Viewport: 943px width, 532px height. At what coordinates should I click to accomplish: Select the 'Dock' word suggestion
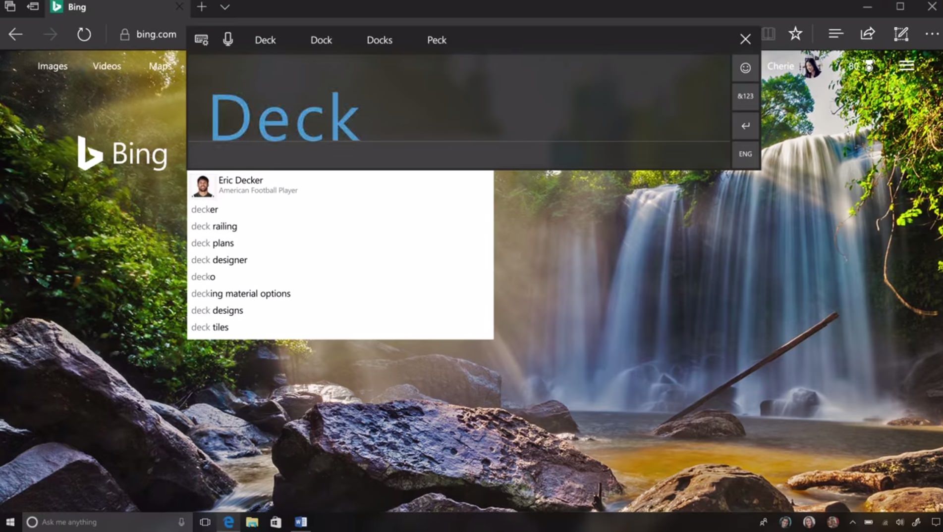321,40
